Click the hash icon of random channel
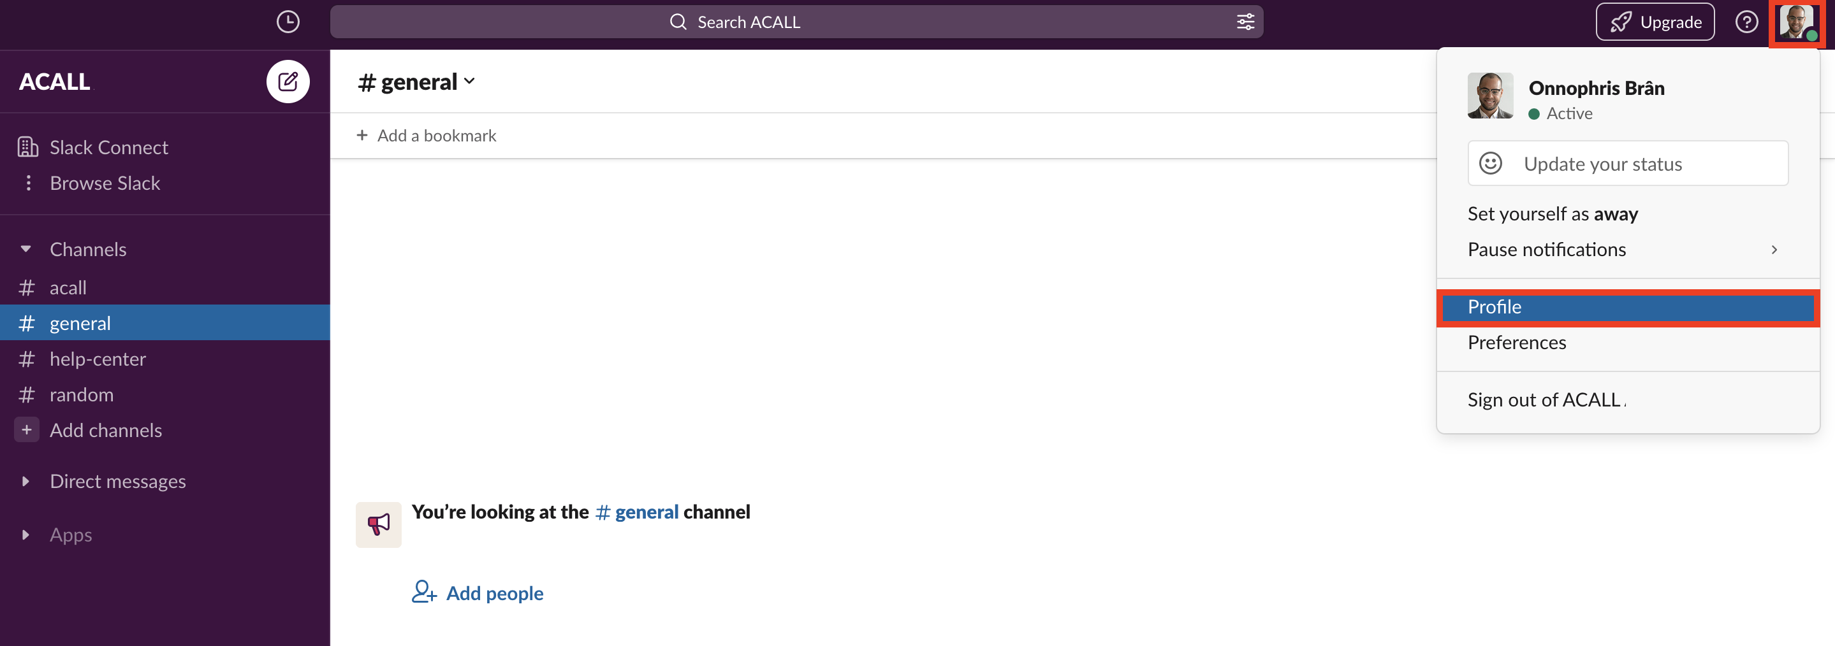Image resolution: width=1835 pixels, height=646 pixels. click(x=26, y=394)
